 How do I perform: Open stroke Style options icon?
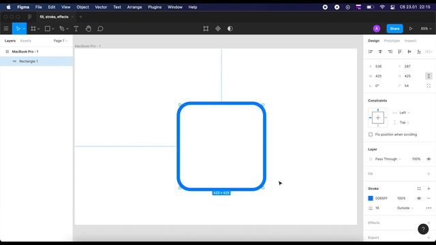tap(419, 189)
